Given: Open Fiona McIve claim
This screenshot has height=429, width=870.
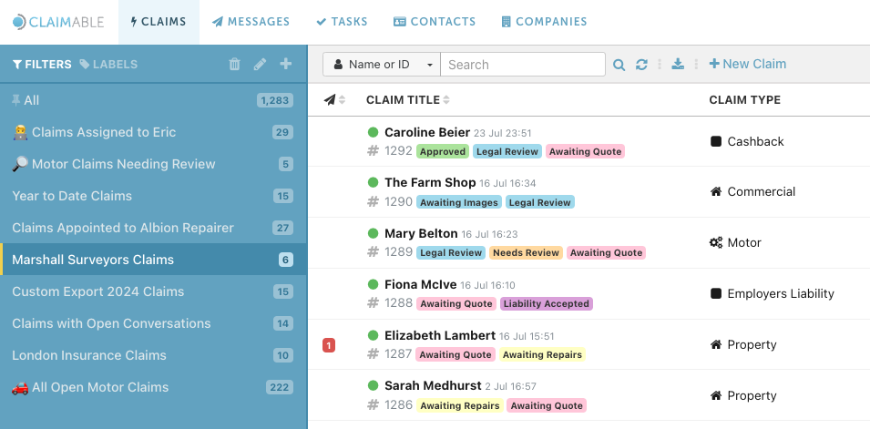Looking at the screenshot, I should pyautogui.click(x=421, y=285).
